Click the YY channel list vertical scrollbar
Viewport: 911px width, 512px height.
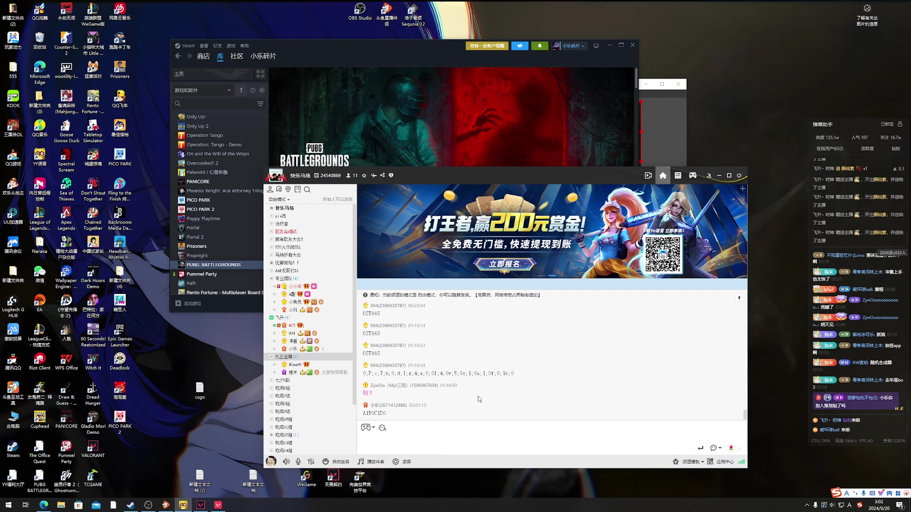tap(354, 303)
